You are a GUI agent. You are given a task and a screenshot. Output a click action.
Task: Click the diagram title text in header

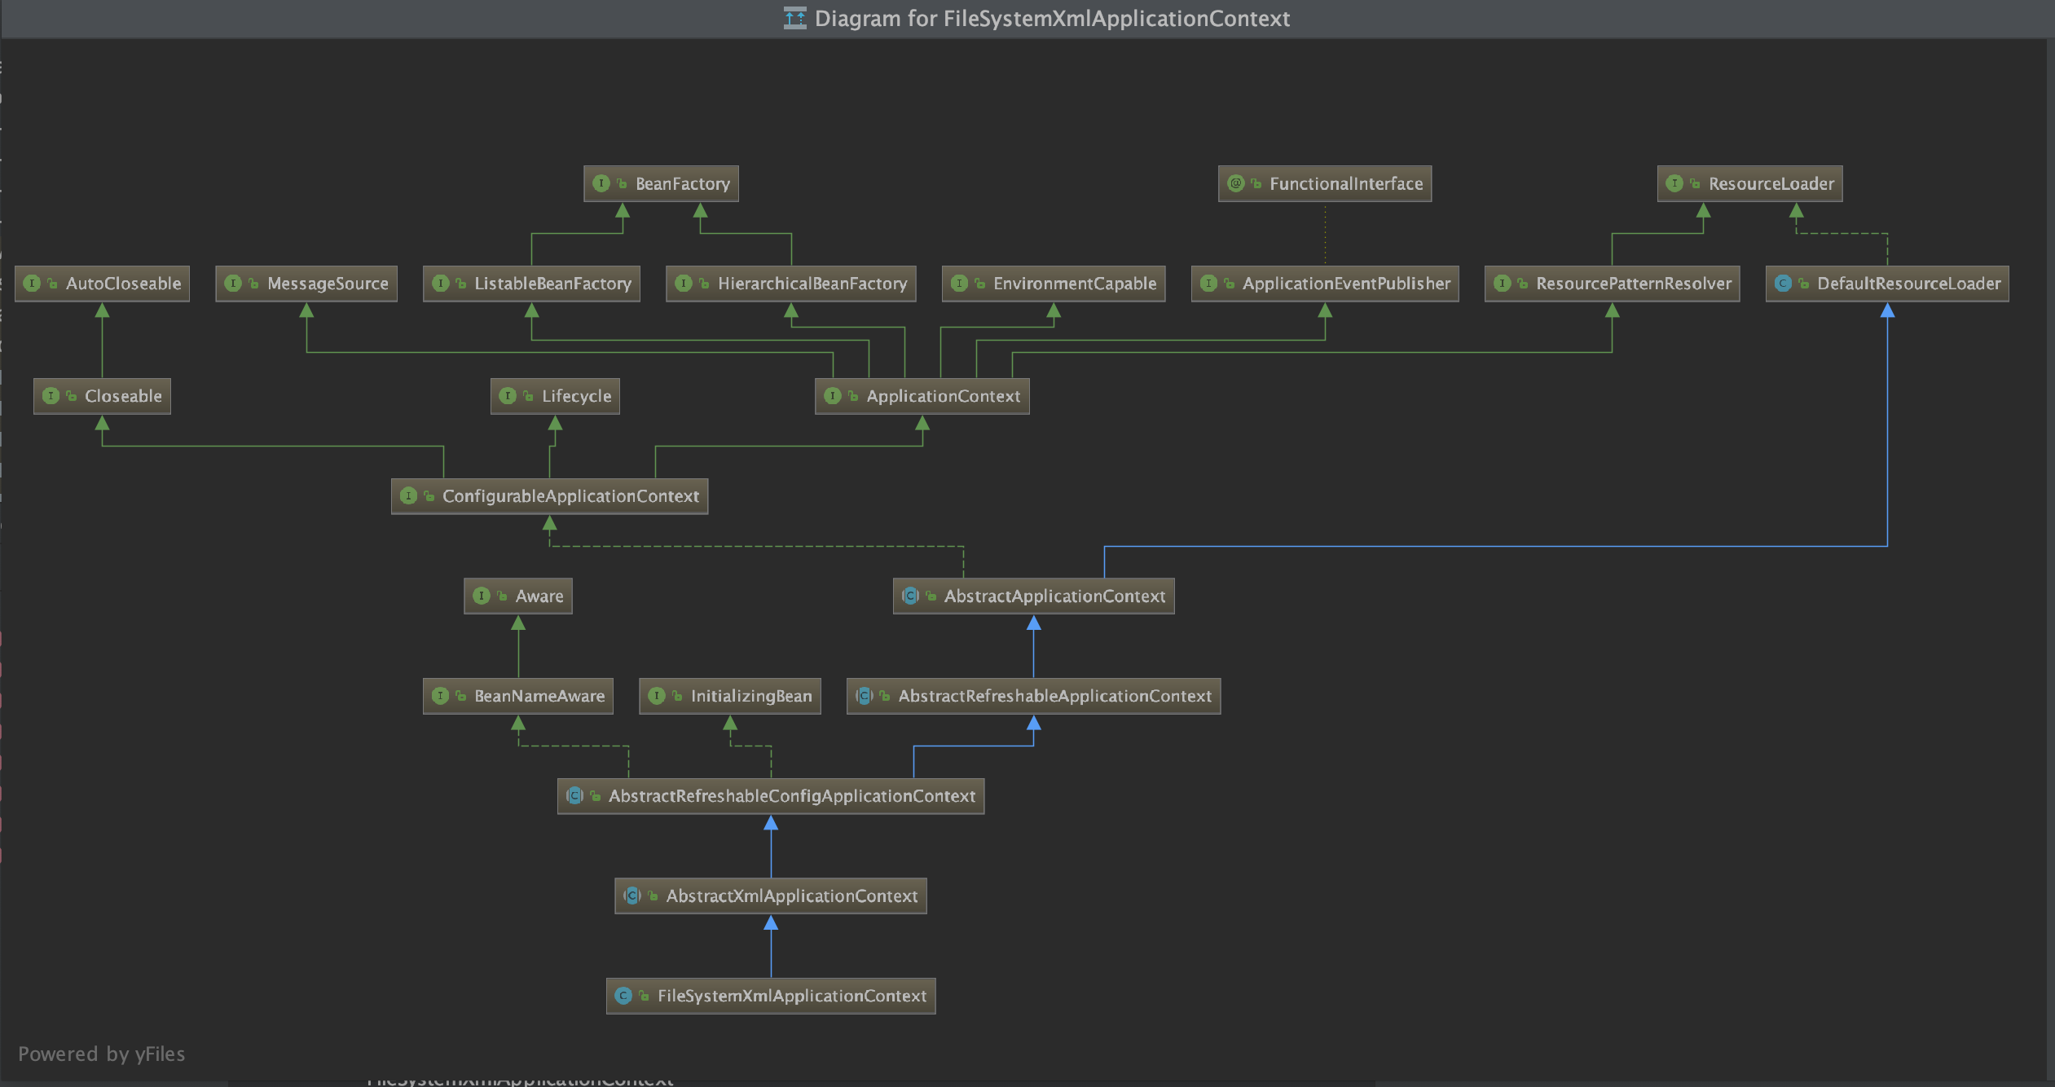[x=1052, y=19]
